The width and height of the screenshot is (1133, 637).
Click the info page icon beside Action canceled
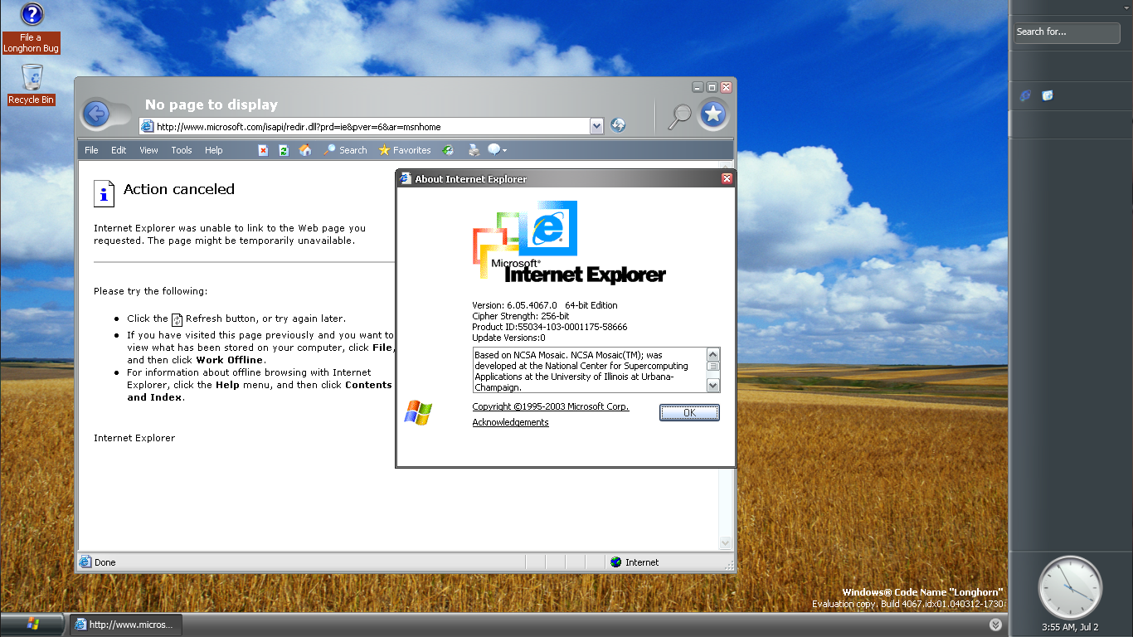point(104,193)
